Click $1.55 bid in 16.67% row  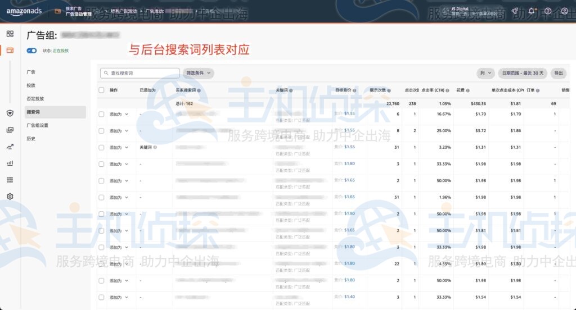(350, 114)
